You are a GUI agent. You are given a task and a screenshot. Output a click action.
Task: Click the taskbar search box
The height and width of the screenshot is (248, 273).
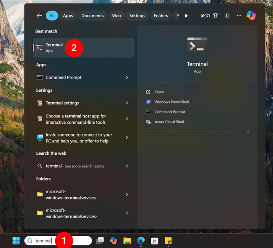click(58, 241)
